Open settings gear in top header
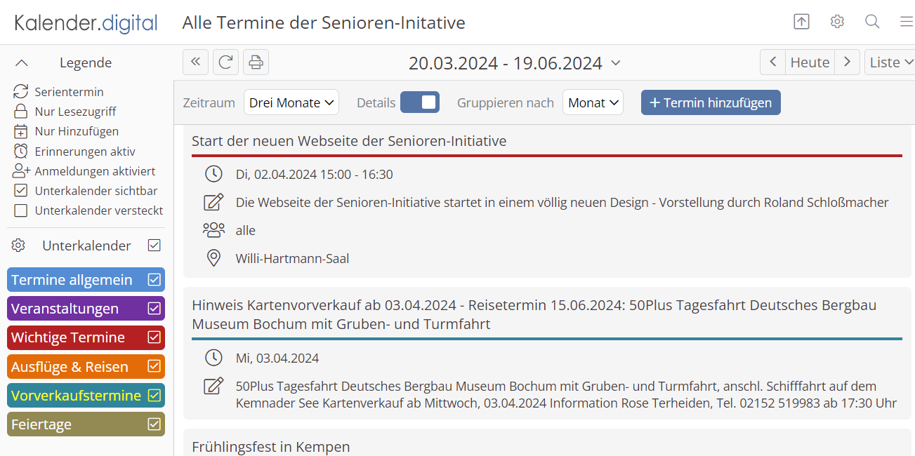Viewport: 915px width, 456px height. (x=836, y=22)
